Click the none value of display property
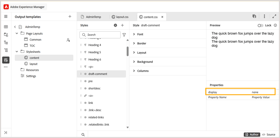The image size is (280, 138). coord(255,92)
